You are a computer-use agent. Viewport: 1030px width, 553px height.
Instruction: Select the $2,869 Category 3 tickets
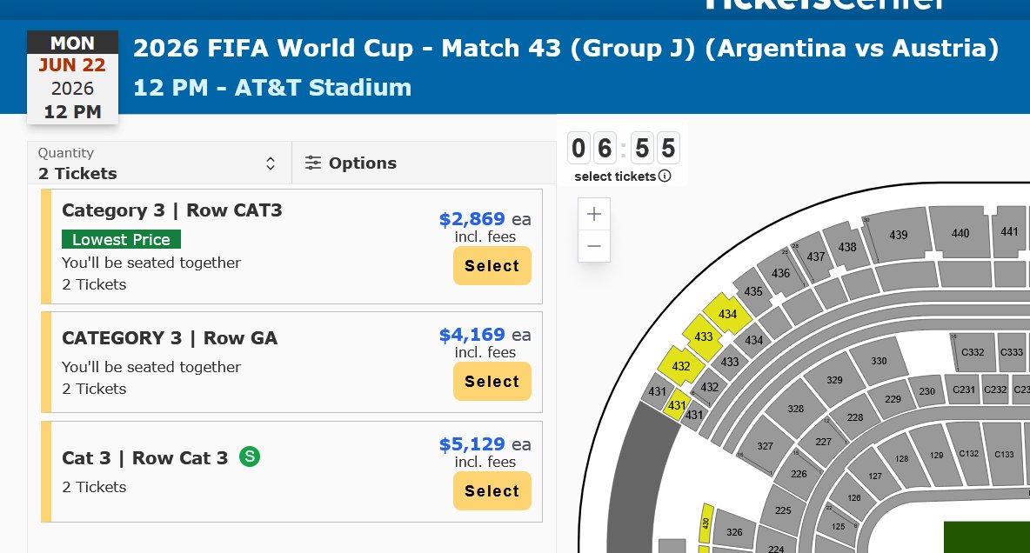(492, 266)
